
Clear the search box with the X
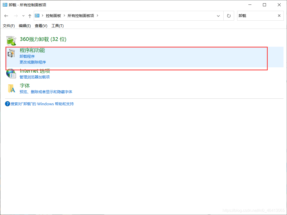279,16
